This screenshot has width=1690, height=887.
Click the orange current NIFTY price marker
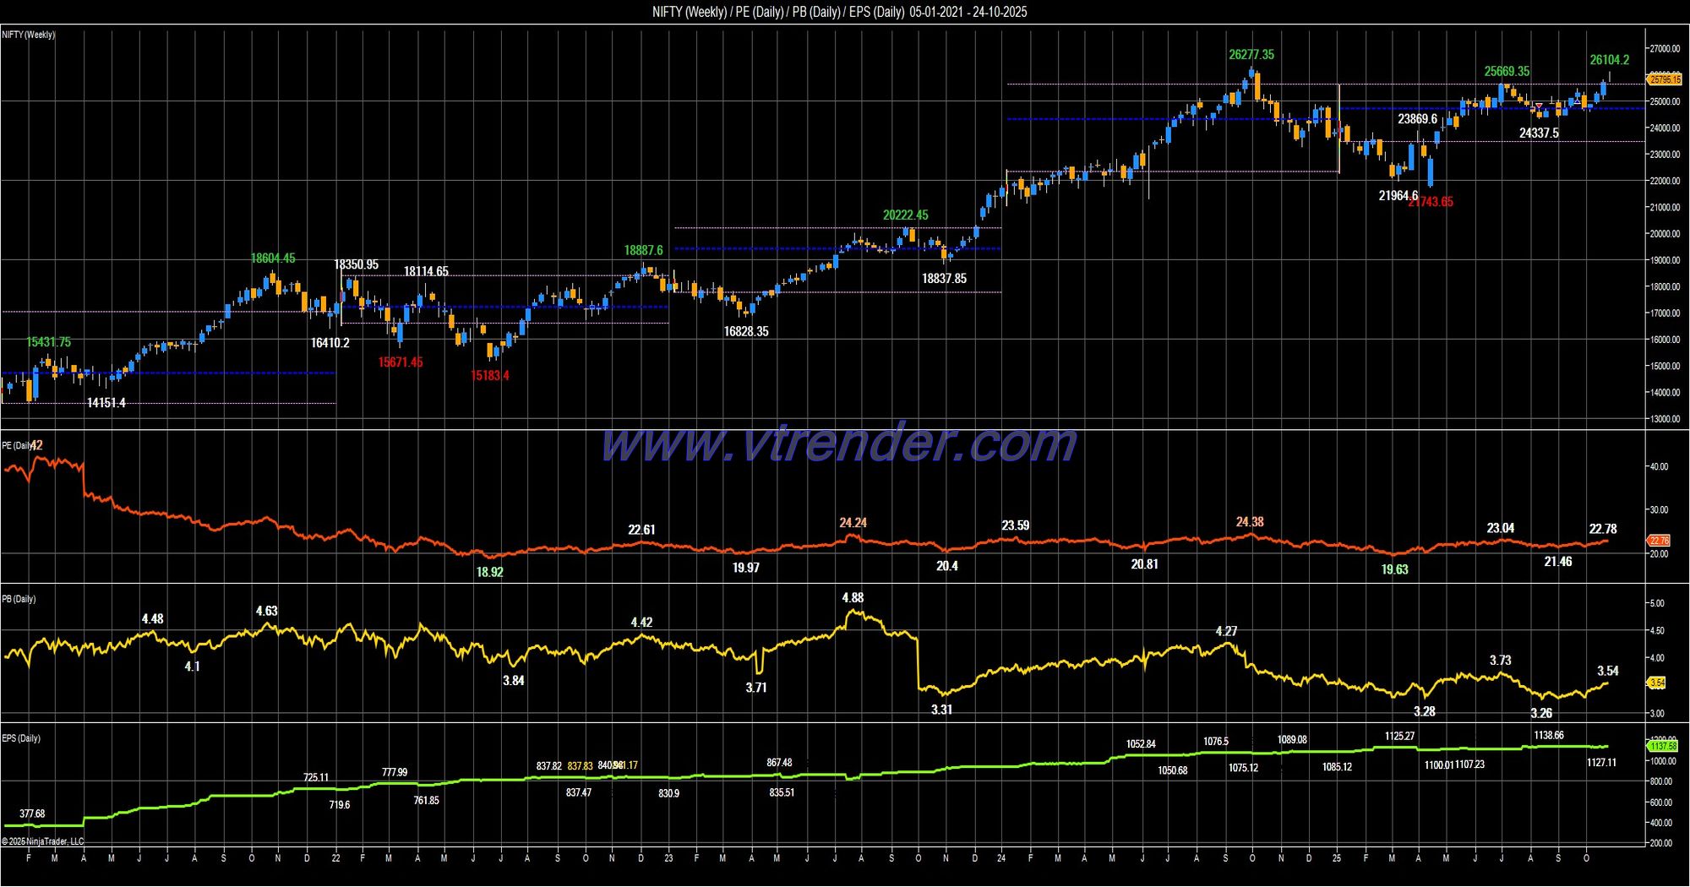pos(1665,79)
